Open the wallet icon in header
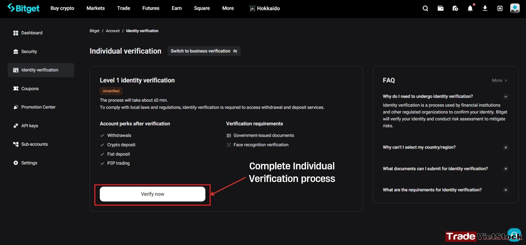This screenshot has width=526, height=245. (440, 8)
